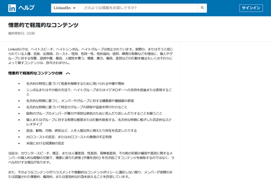Click the paragraph starting 当社は、カウンタースピーチ
This screenshot has height=183, width=271.
pos(91,157)
